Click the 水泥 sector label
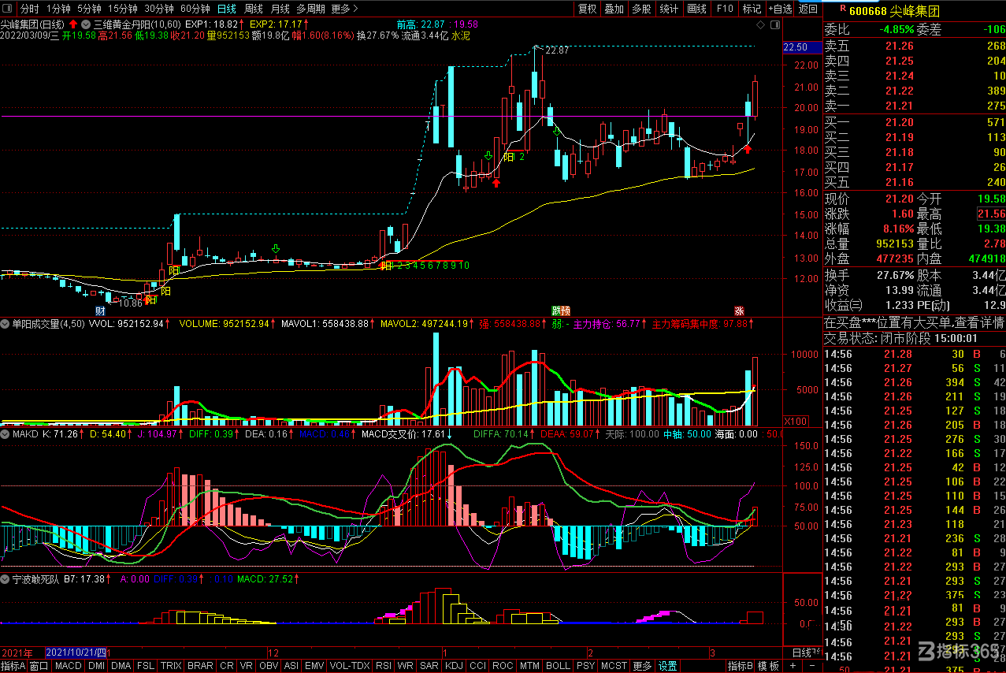 (460, 35)
